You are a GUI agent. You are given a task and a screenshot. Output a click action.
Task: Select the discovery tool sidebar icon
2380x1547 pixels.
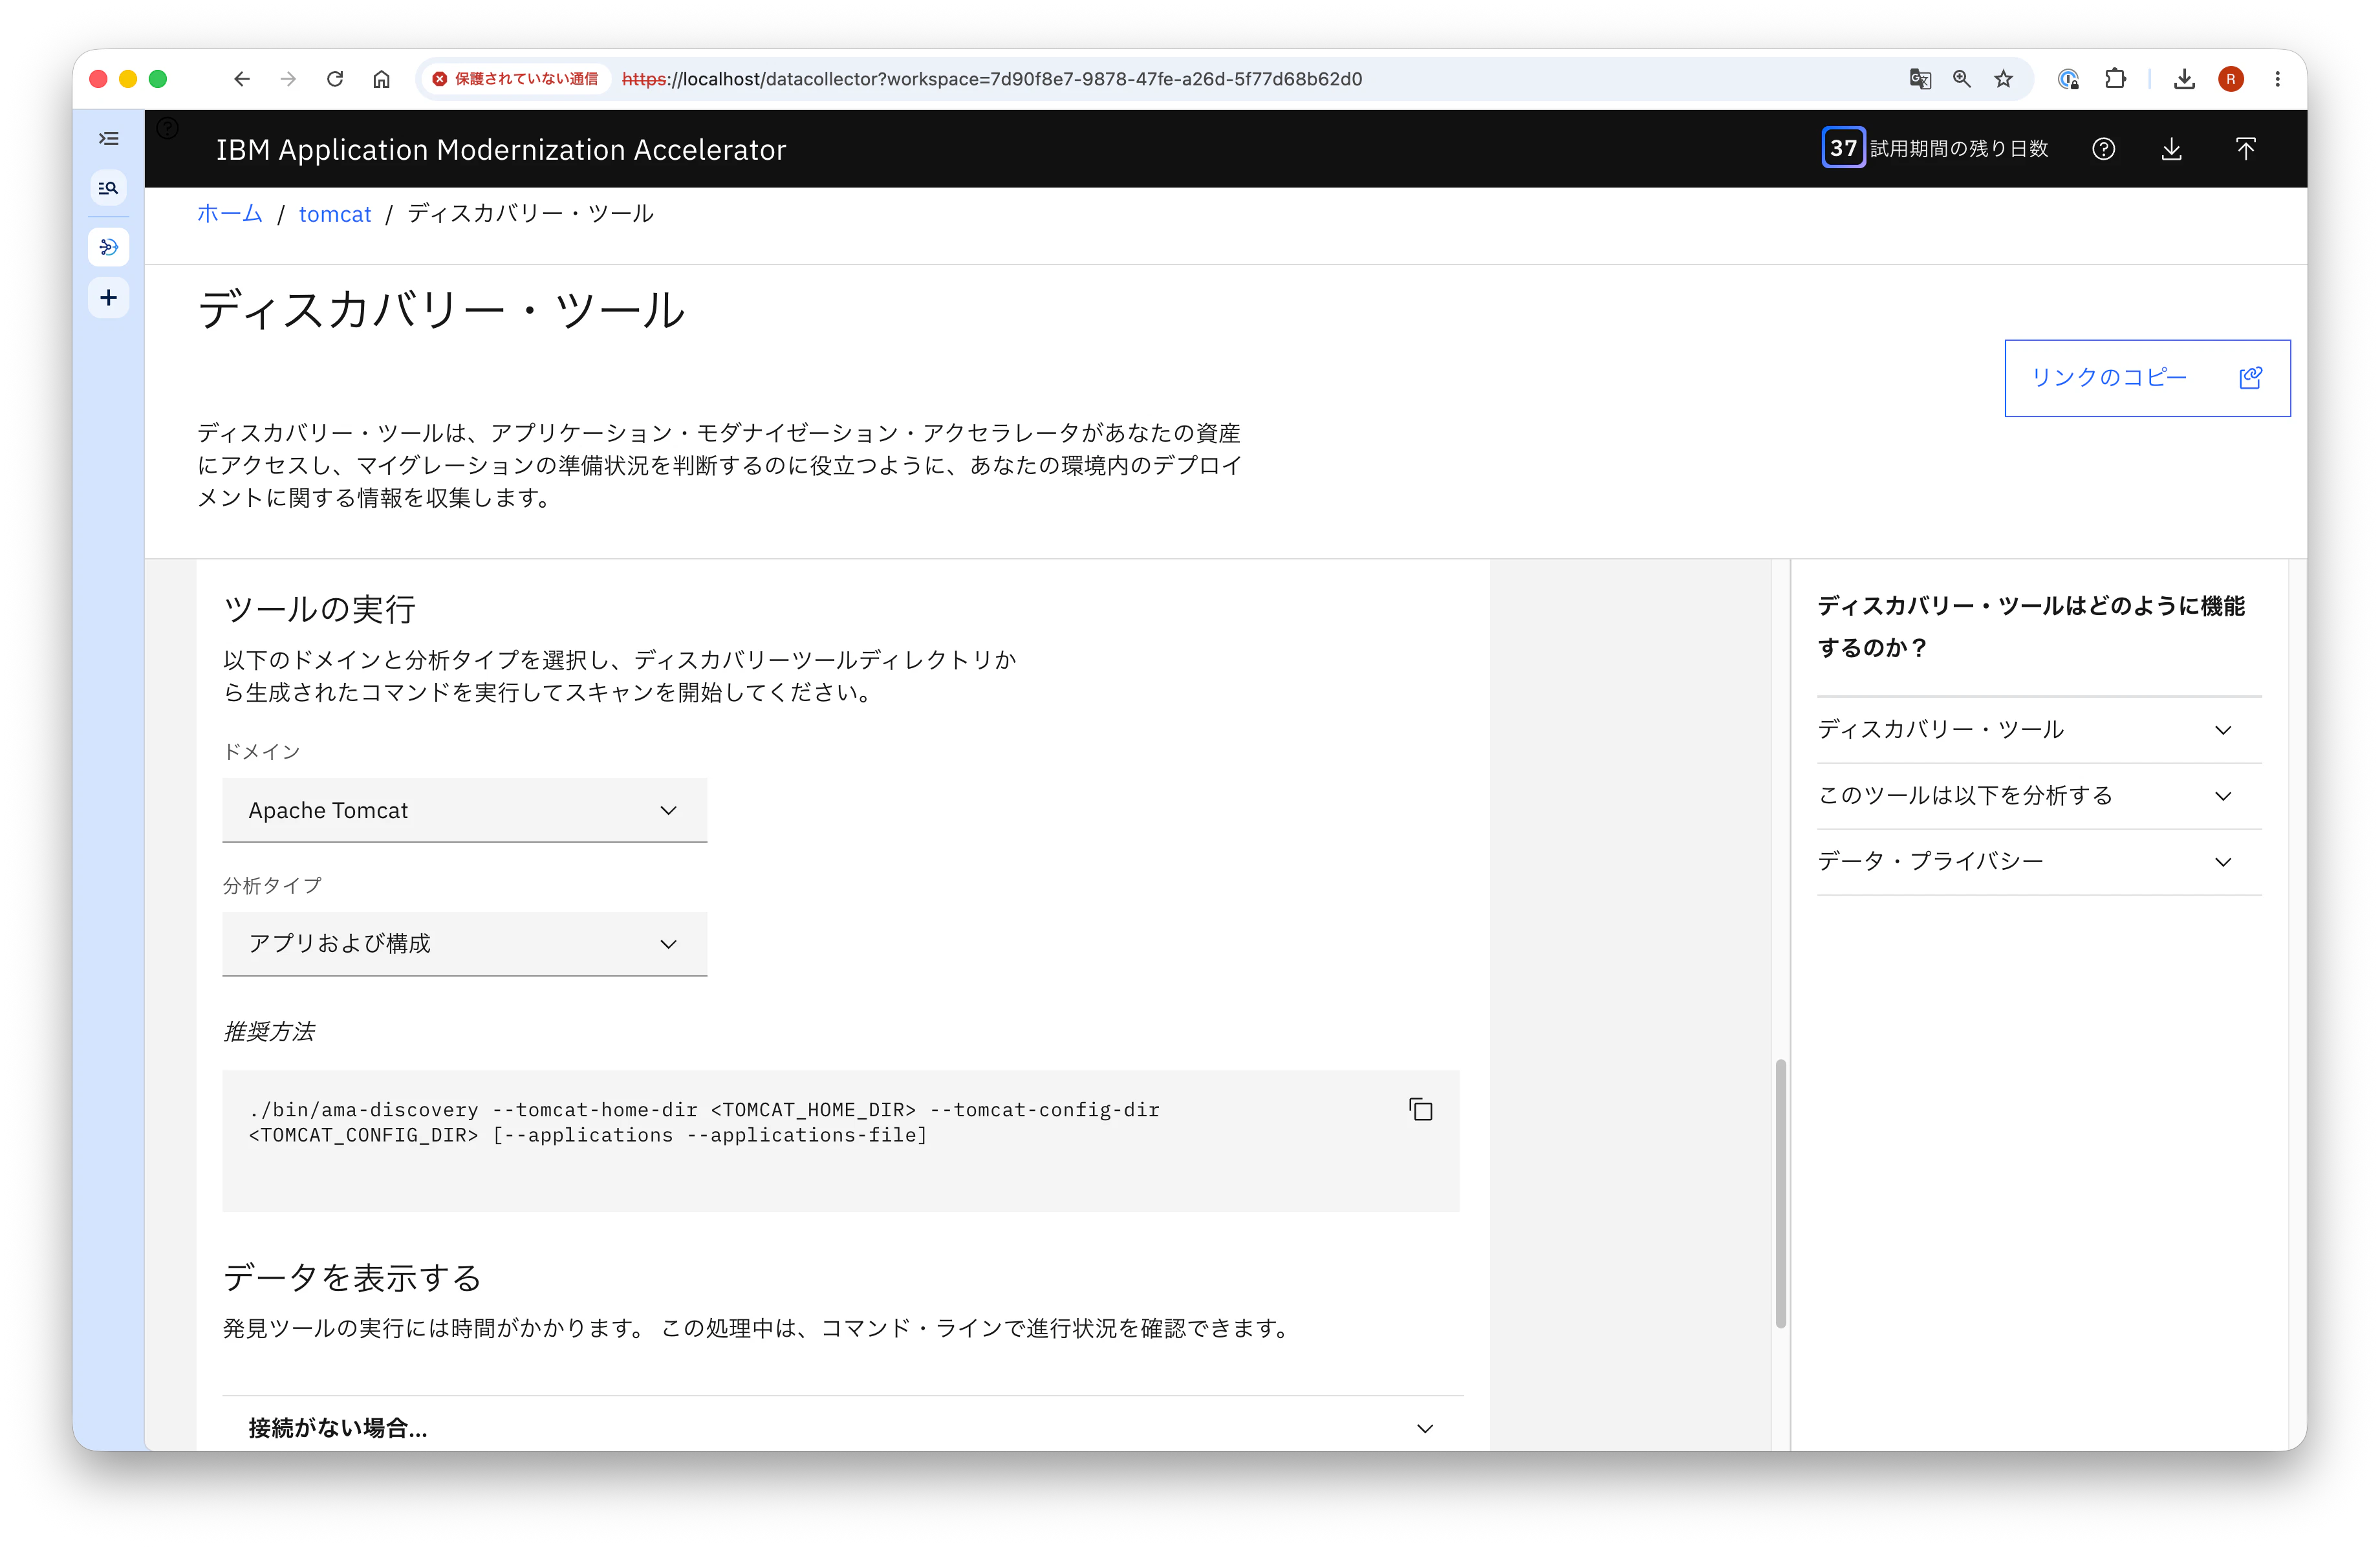(108, 247)
